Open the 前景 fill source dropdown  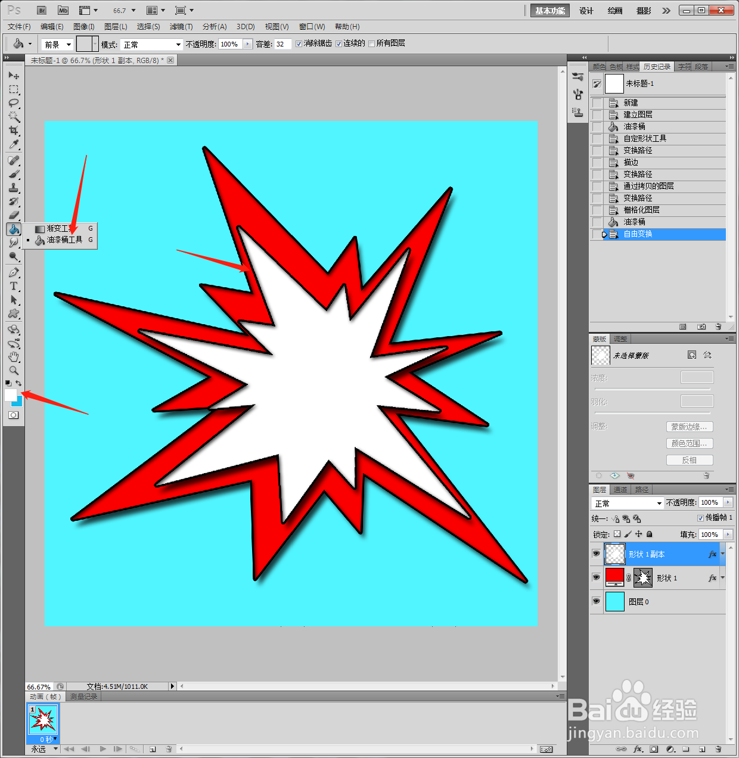(57, 44)
